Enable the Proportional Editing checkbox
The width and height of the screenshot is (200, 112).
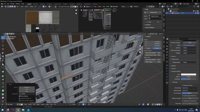(20, 98)
